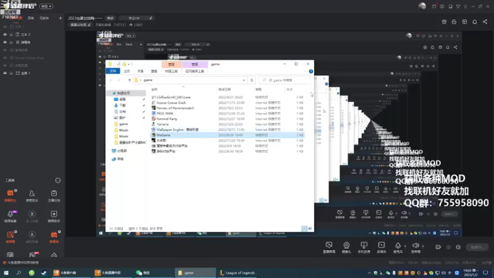Open the voice changer tool with Hot badge

[x=10, y=216]
